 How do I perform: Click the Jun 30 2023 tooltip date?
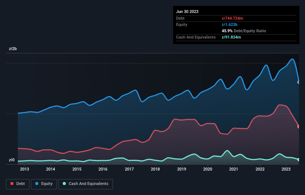tap(187, 11)
